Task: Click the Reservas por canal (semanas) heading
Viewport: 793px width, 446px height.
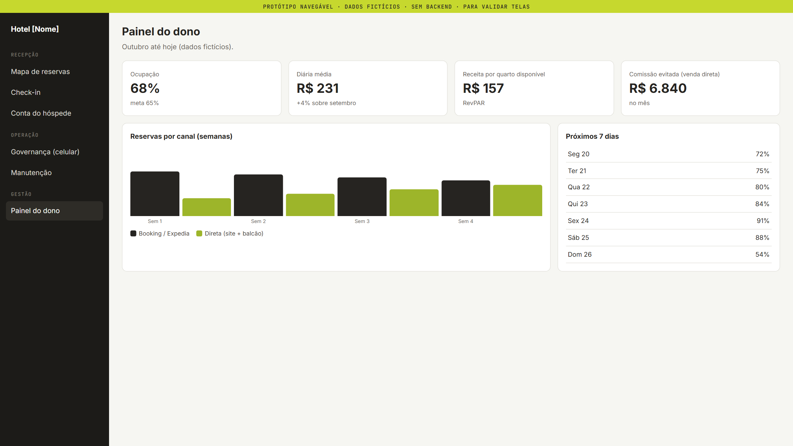Action: point(181,136)
